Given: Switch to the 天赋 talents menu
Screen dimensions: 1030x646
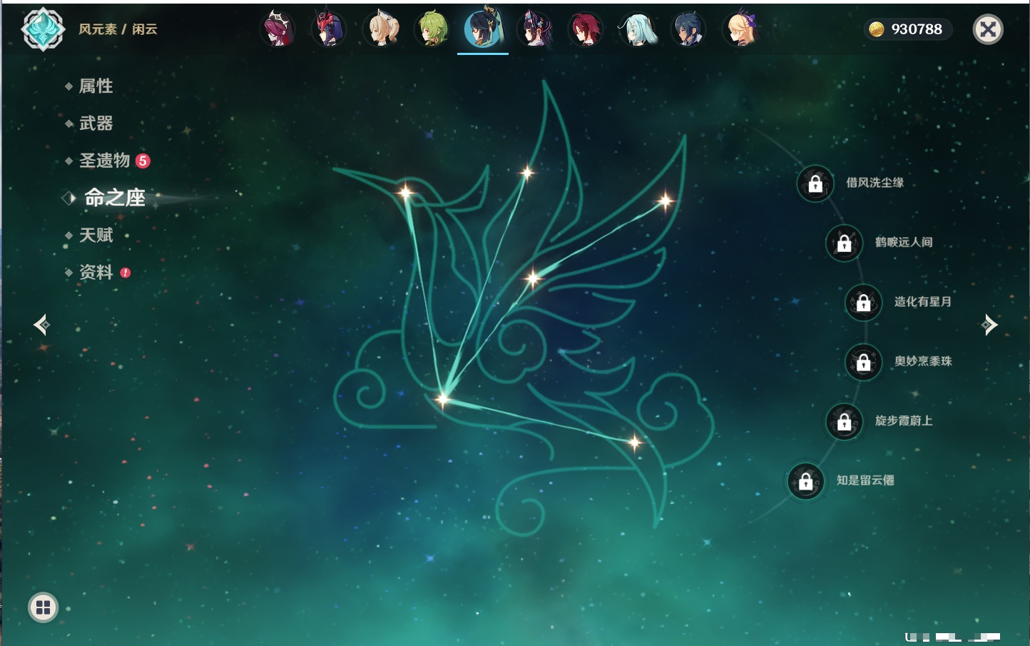Looking at the screenshot, I should pyautogui.click(x=96, y=235).
